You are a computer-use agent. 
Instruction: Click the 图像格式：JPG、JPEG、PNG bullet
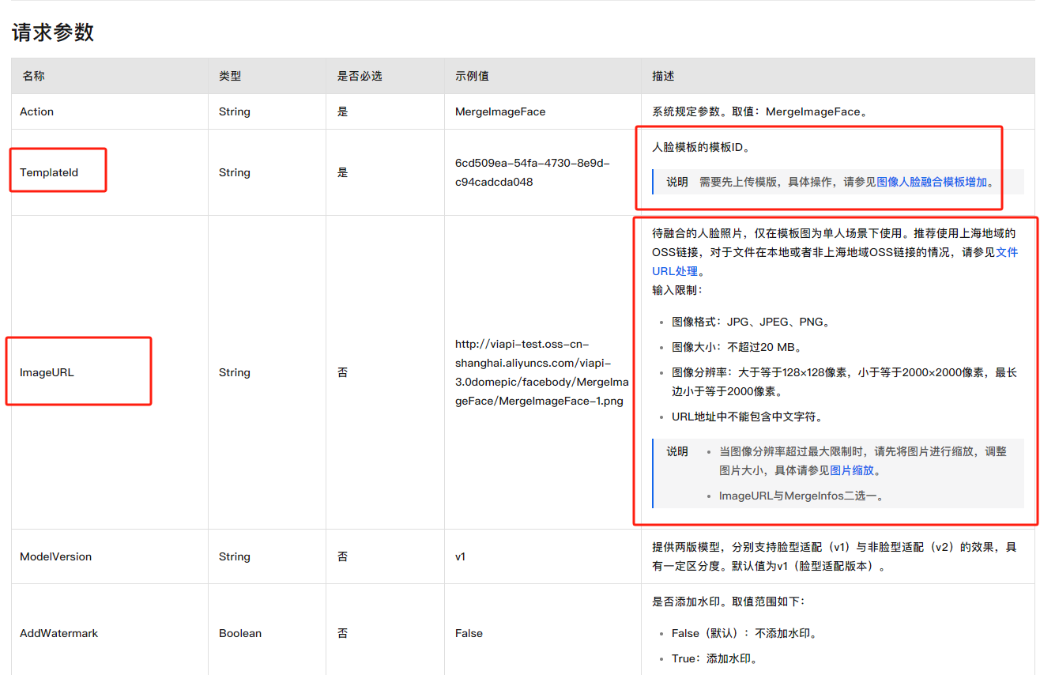pyautogui.click(x=751, y=322)
